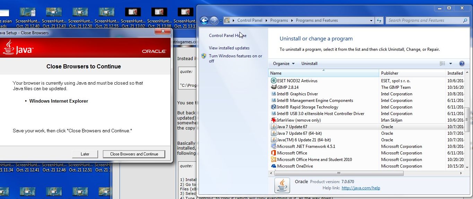This screenshot has height=199, width=473.
Task: Select ScreenHunt Oct. 21 13.08 desktop thumbnail
Action: click(159, 12)
